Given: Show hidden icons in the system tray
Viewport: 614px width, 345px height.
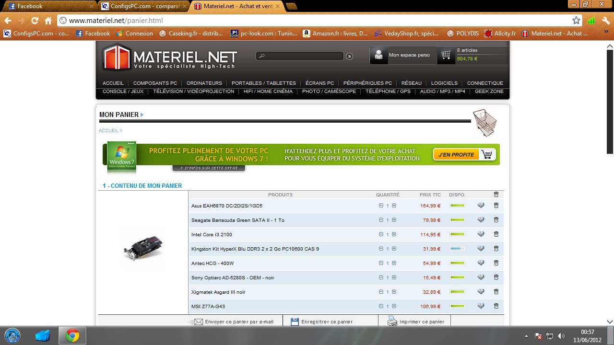Looking at the screenshot, I should tap(526, 336).
